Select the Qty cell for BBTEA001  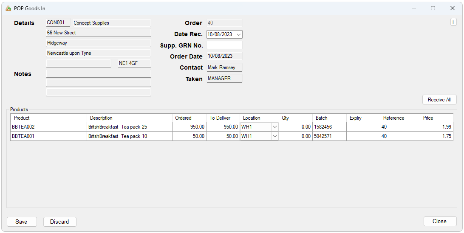coord(295,136)
